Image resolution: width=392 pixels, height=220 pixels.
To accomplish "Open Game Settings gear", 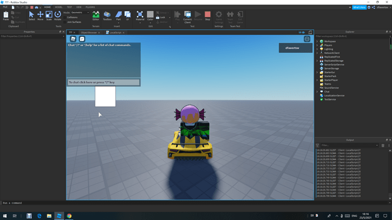I will (219, 17).
